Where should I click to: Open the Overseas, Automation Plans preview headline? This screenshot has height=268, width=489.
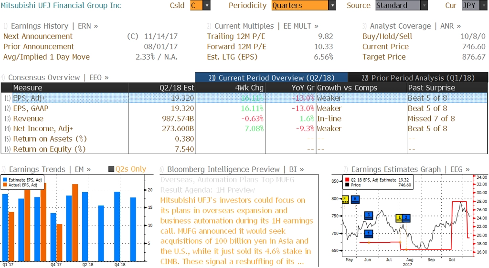pos(227,185)
